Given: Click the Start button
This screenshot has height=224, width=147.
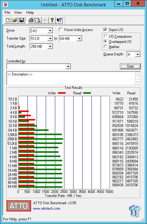Looking at the screenshot, I should tap(130, 66).
